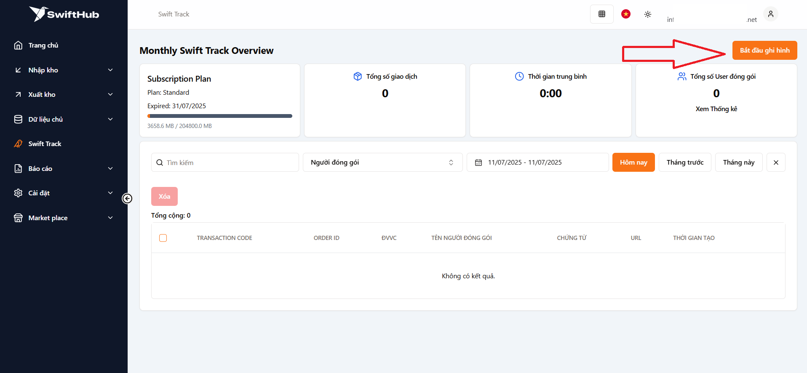Image resolution: width=807 pixels, height=373 pixels.
Task: Switch language via Vietnam flag icon
Action: pos(626,14)
